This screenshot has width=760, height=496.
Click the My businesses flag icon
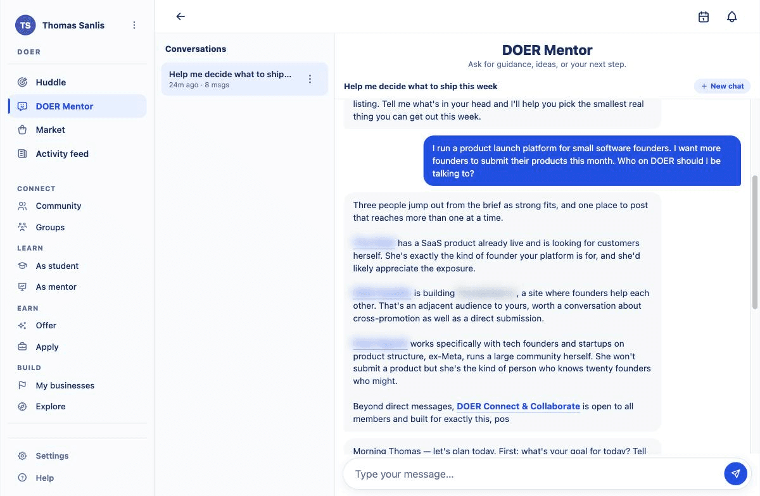coord(23,385)
